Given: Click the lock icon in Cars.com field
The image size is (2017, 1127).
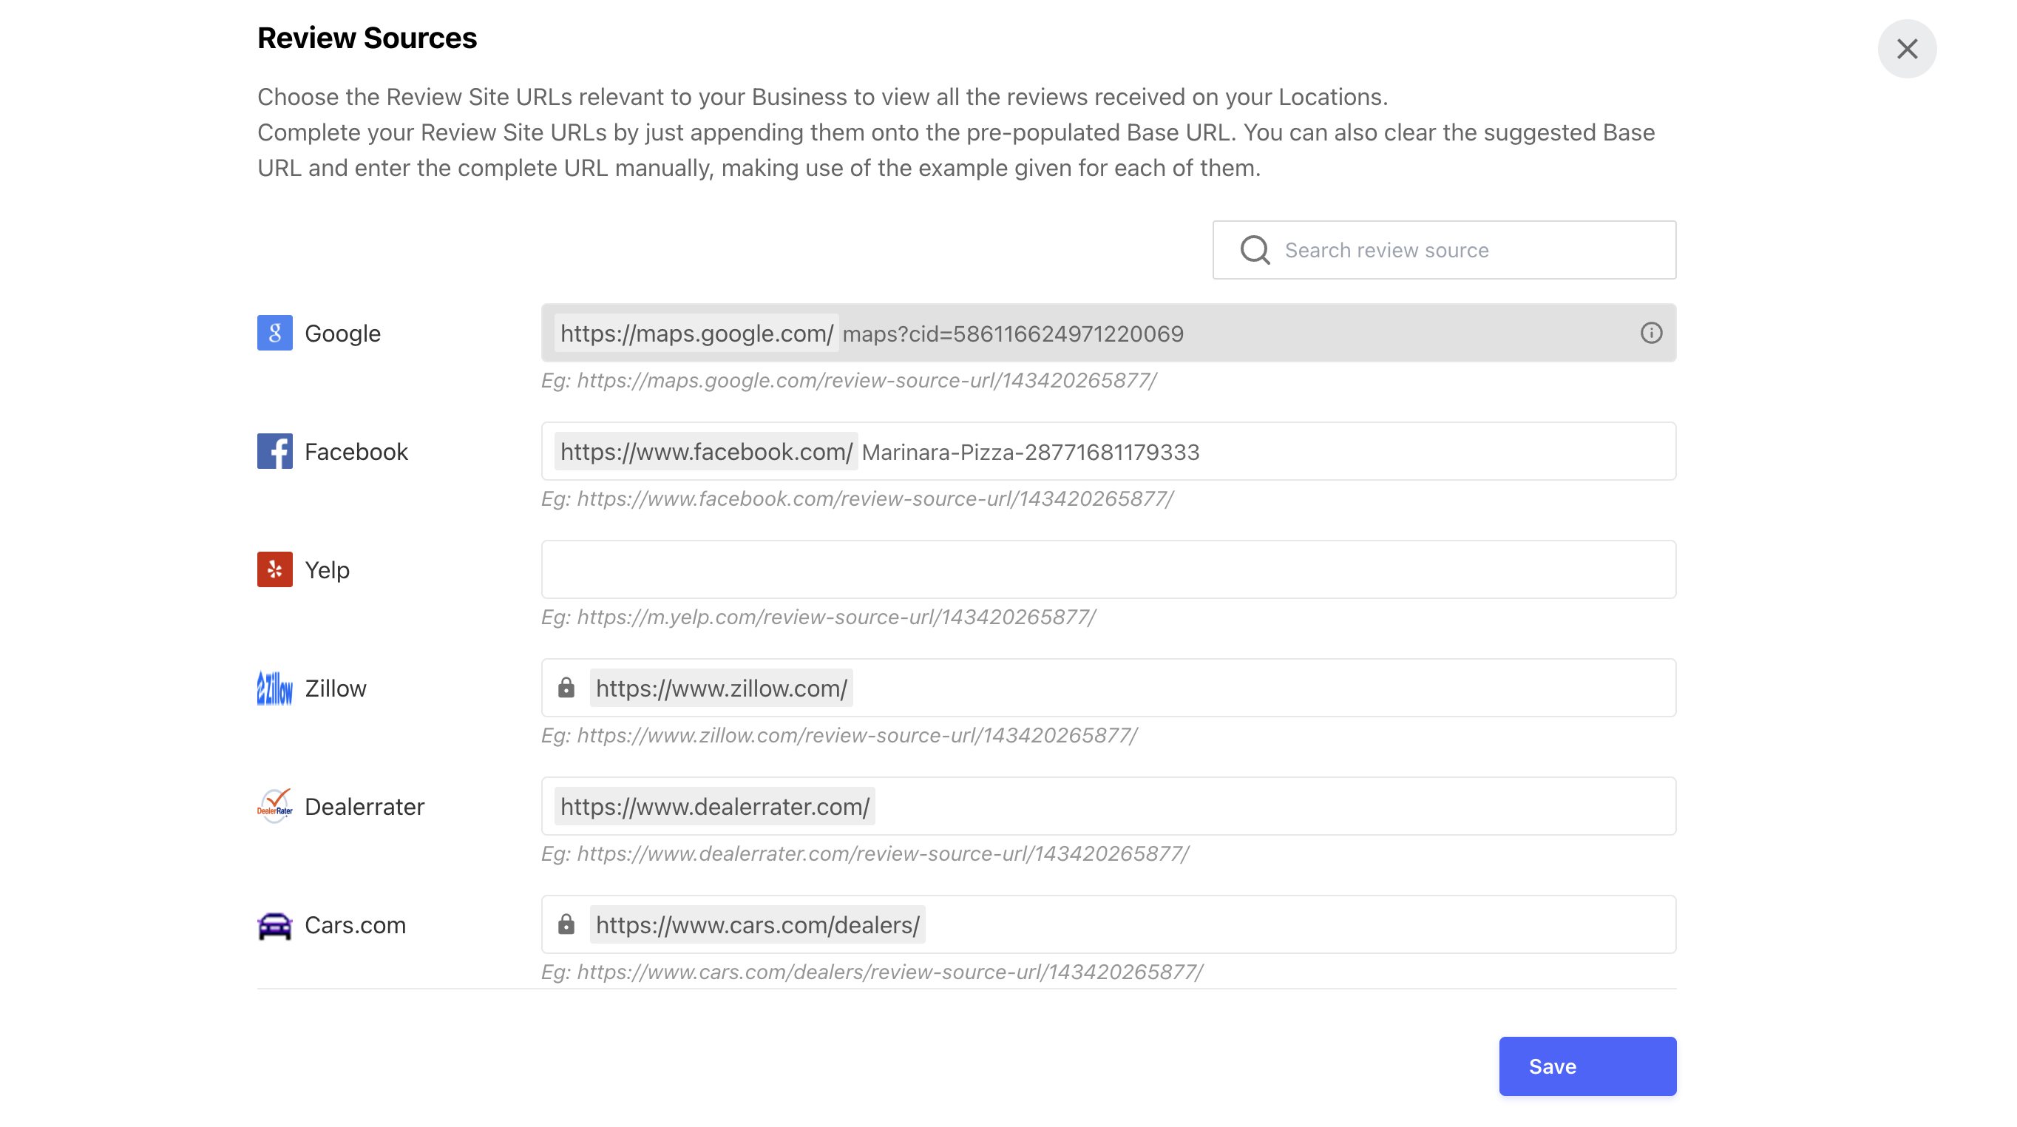Looking at the screenshot, I should [566, 924].
